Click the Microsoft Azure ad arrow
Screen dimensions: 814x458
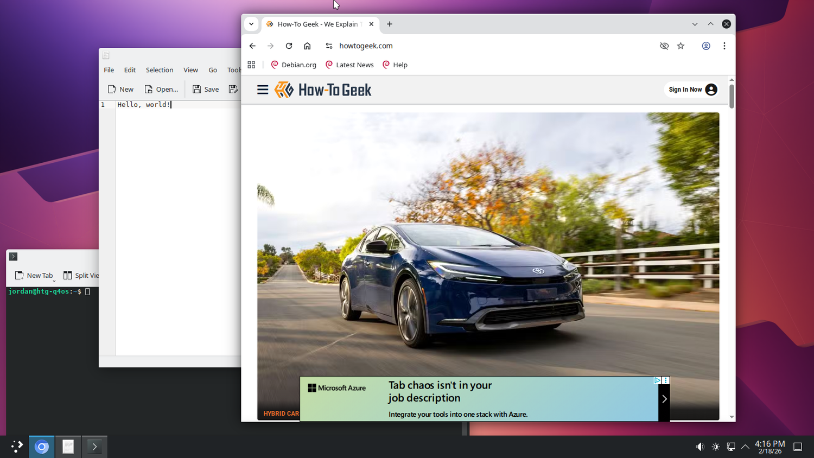pyautogui.click(x=664, y=399)
